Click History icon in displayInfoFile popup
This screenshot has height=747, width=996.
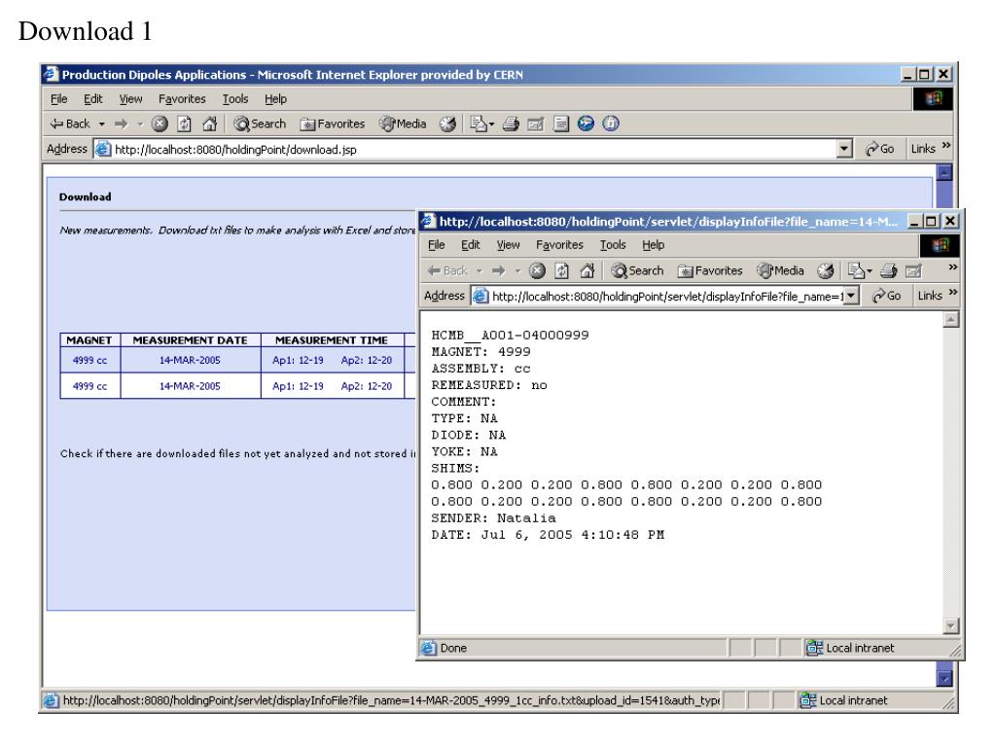point(825,270)
